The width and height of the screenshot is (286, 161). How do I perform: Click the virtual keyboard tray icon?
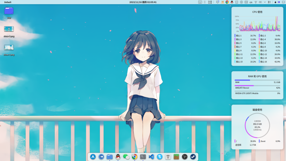246,2
